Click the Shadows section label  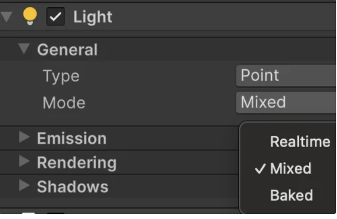73,186
